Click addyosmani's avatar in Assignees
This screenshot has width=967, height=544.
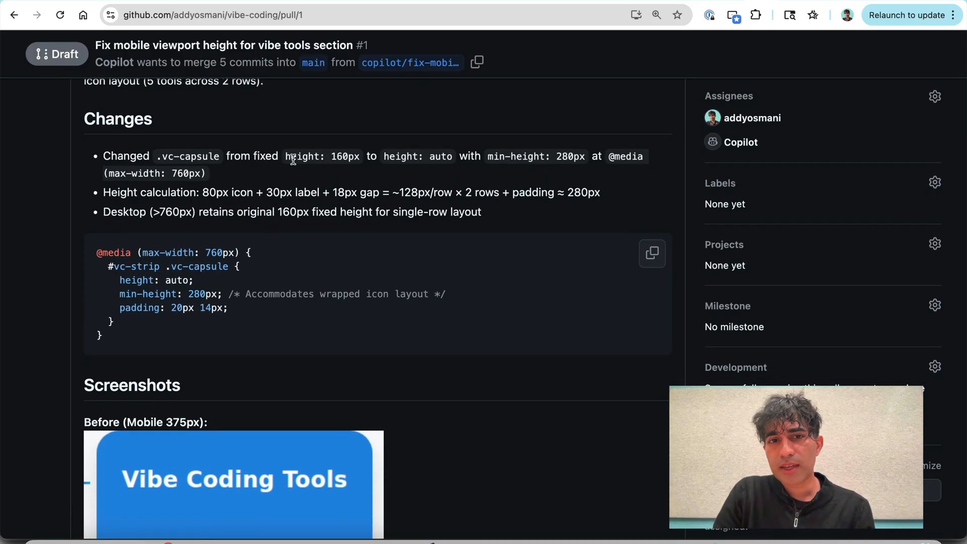point(713,118)
